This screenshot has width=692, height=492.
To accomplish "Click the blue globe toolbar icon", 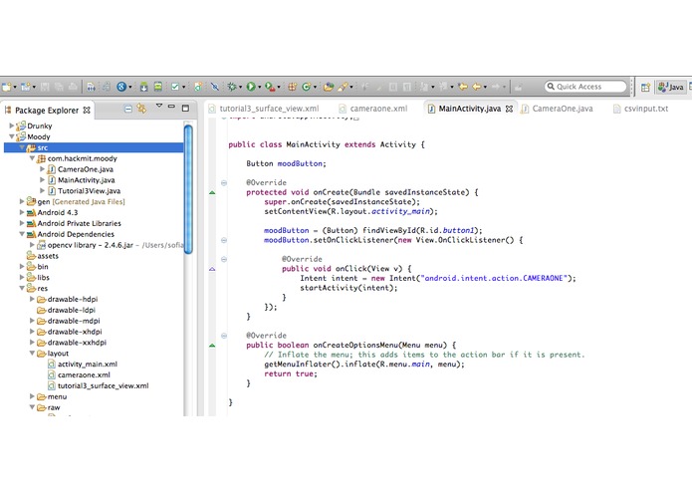I will (x=121, y=87).
